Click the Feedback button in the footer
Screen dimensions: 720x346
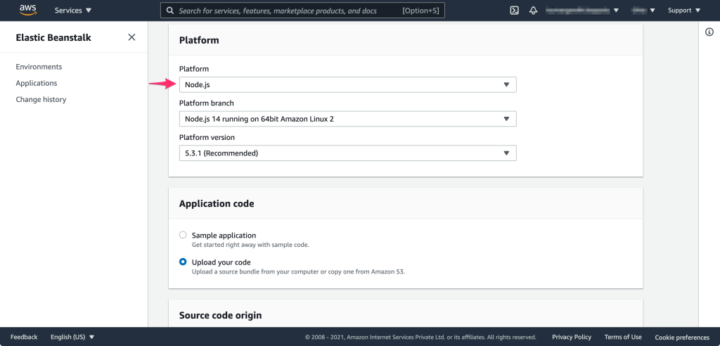(x=24, y=337)
